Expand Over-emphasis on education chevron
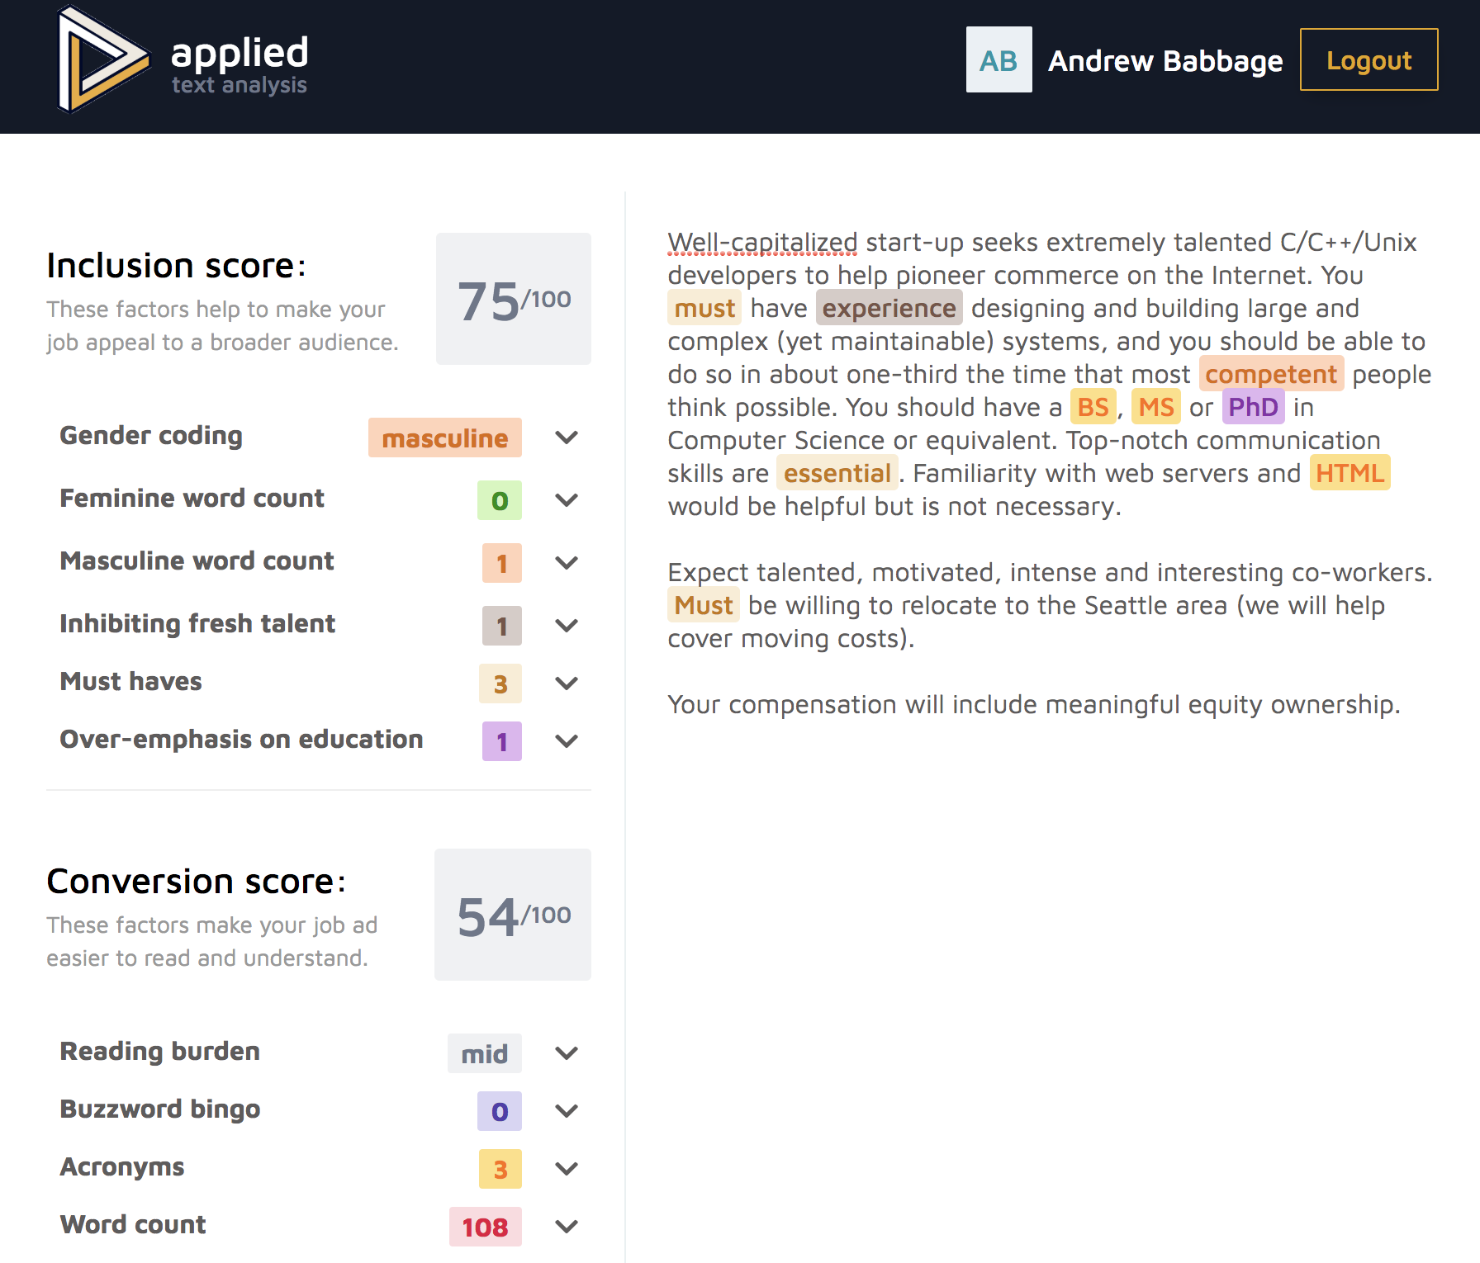This screenshot has height=1263, width=1480. [567, 741]
